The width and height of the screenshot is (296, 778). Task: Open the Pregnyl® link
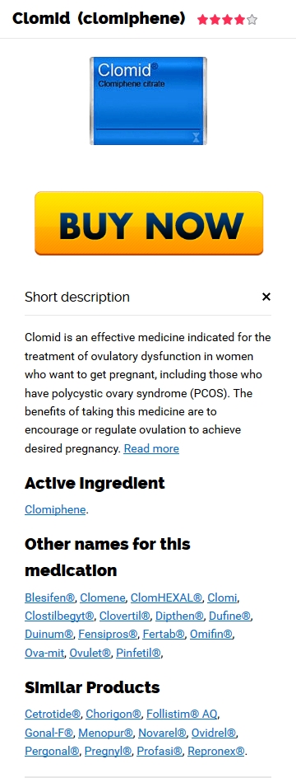108,751
